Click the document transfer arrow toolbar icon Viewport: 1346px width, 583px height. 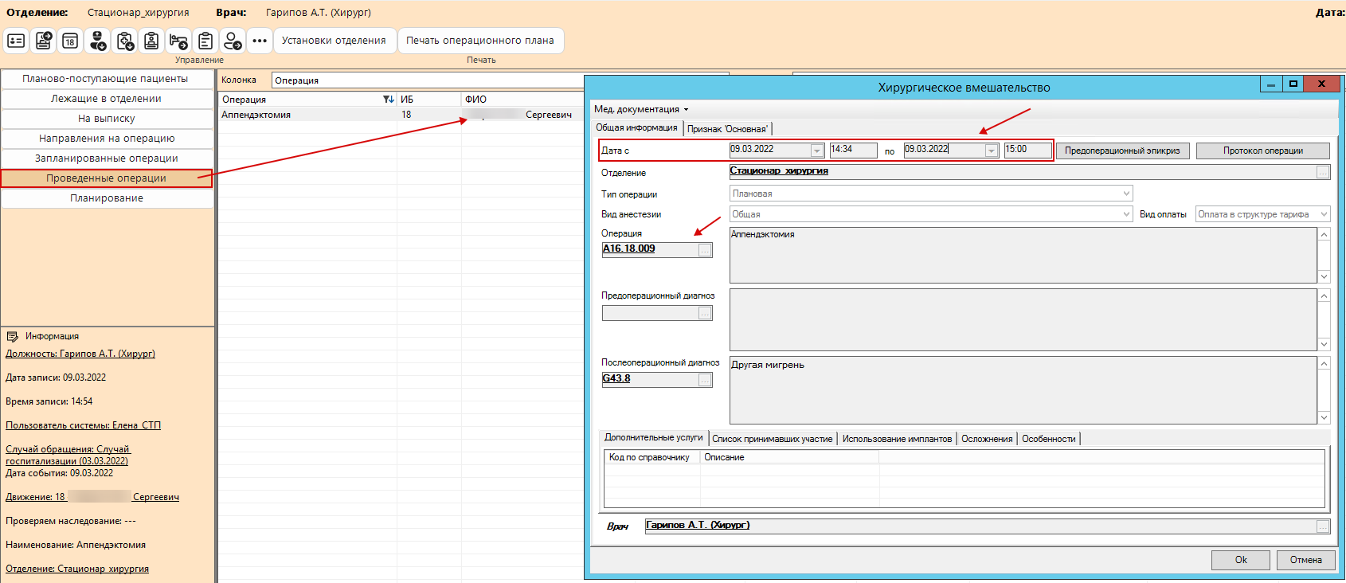tap(44, 41)
